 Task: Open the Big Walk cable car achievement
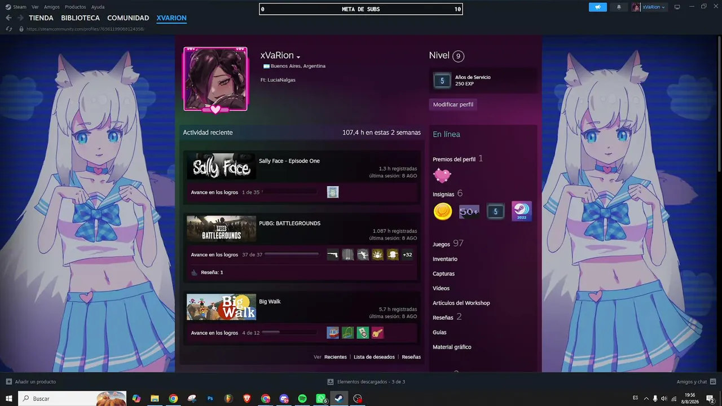333,333
